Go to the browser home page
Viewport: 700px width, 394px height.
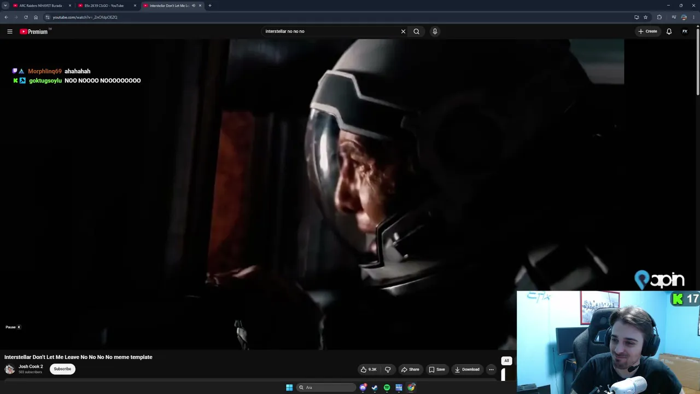[x=36, y=17]
